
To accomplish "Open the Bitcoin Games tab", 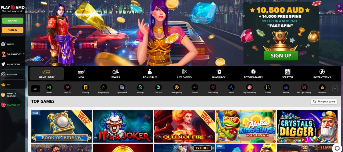I will [253, 74].
